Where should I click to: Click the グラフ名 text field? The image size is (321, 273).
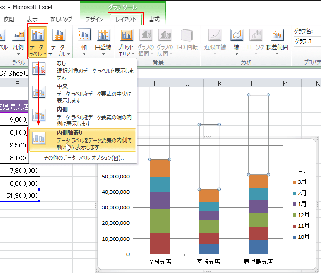point(307,41)
